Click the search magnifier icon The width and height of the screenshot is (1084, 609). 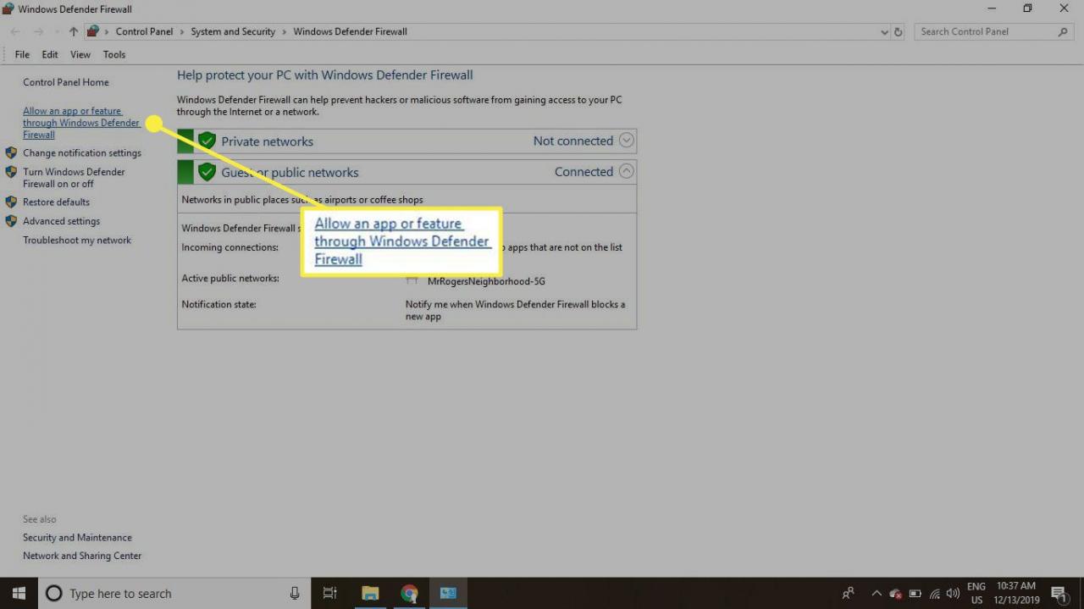1064,31
